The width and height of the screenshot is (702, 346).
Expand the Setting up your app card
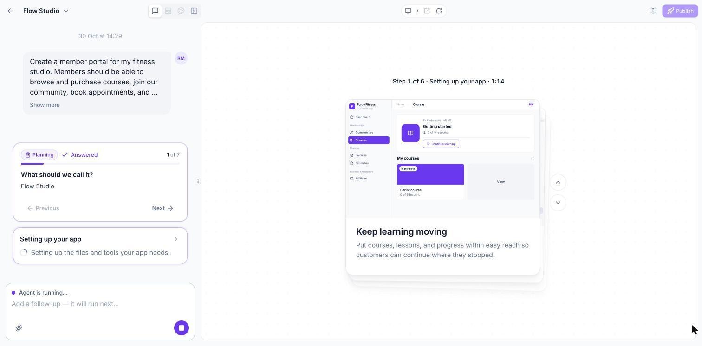click(x=100, y=246)
